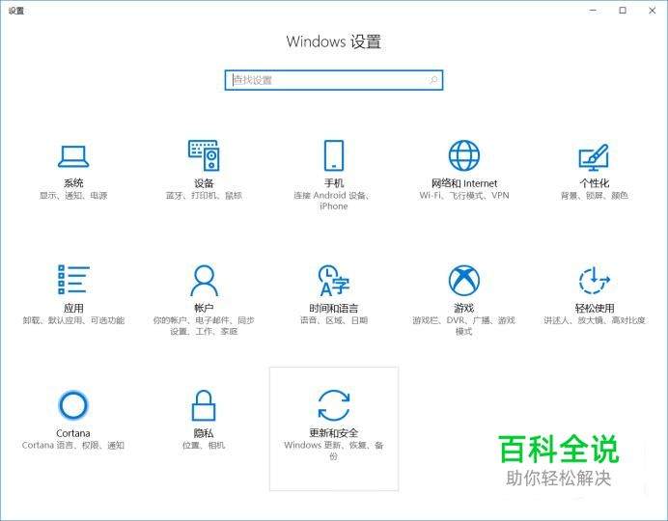Click the 更新和安全 label
This screenshot has height=521, width=668.
(334, 433)
